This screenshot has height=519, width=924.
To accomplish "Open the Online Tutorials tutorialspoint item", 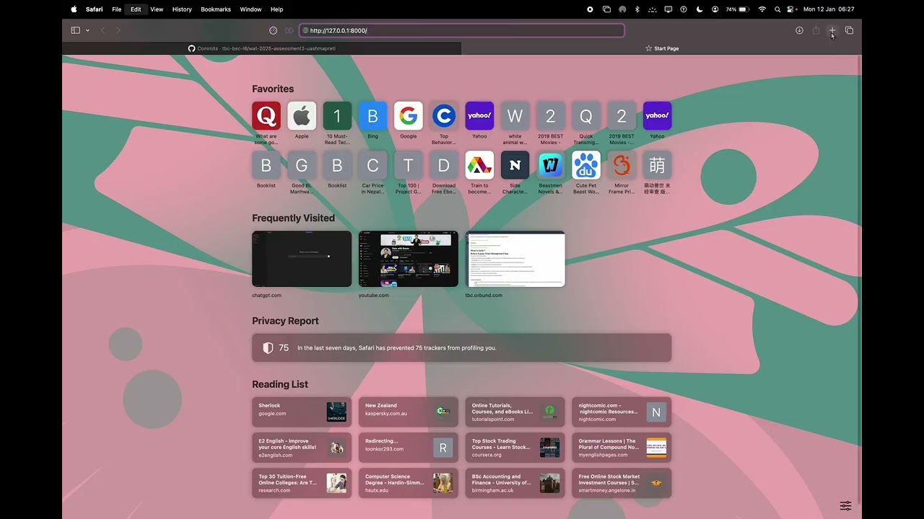I will click(515, 412).
